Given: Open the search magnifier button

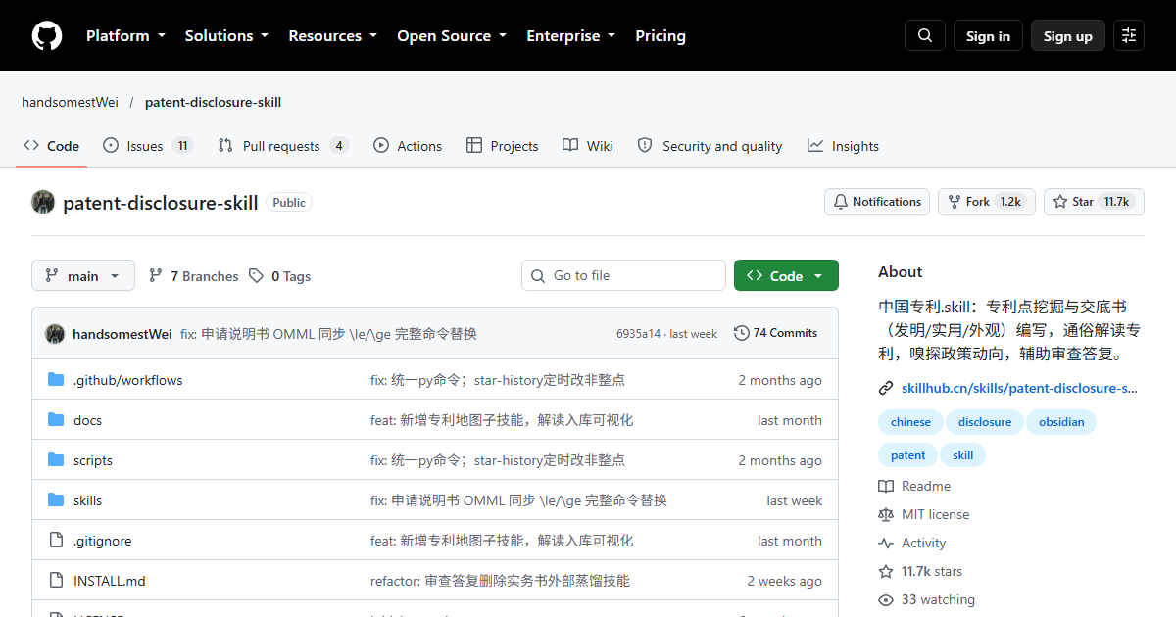Looking at the screenshot, I should 925,36.
